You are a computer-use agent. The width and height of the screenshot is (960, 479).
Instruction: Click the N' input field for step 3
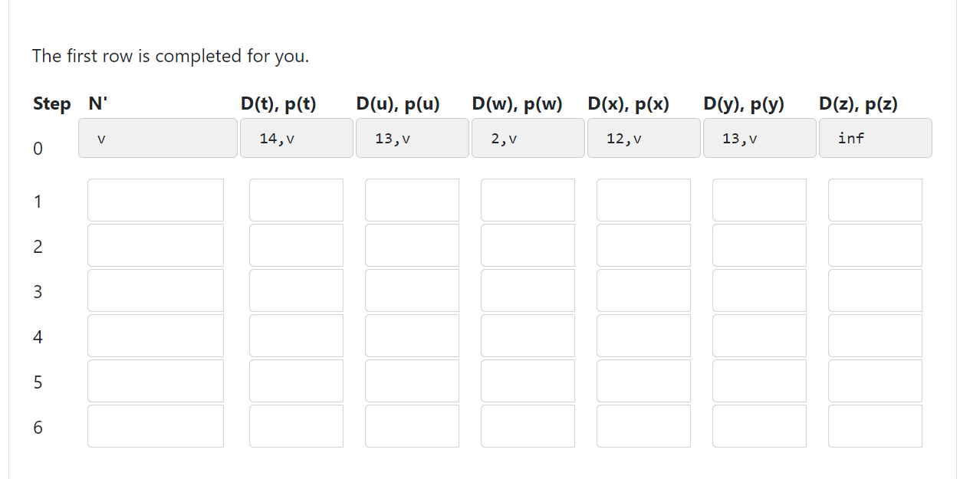[x=156, y=290]
